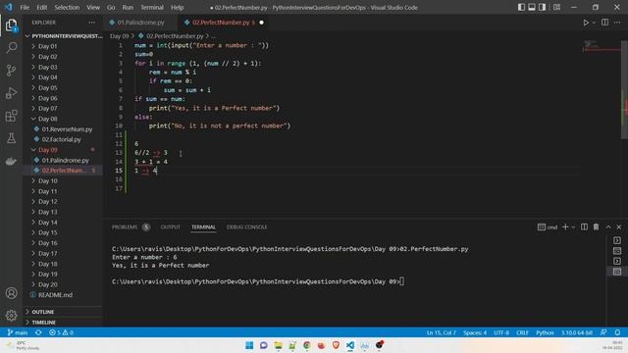The image size is (628, 353).
Task: Change encoding via UTF-8 status item
Action: tap(501, 332)
